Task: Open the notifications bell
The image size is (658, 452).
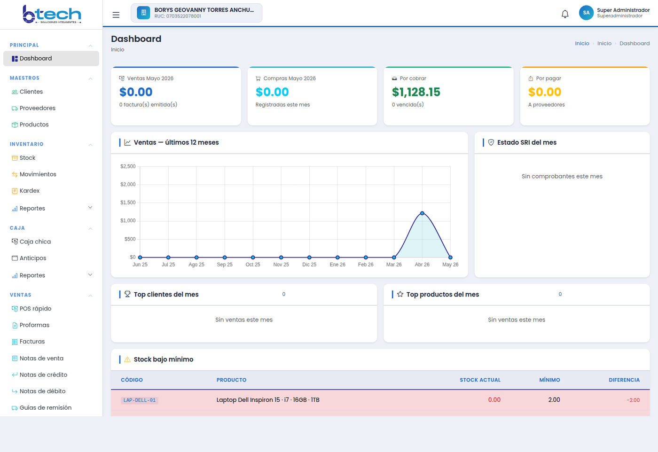Action: pos(565,14)
